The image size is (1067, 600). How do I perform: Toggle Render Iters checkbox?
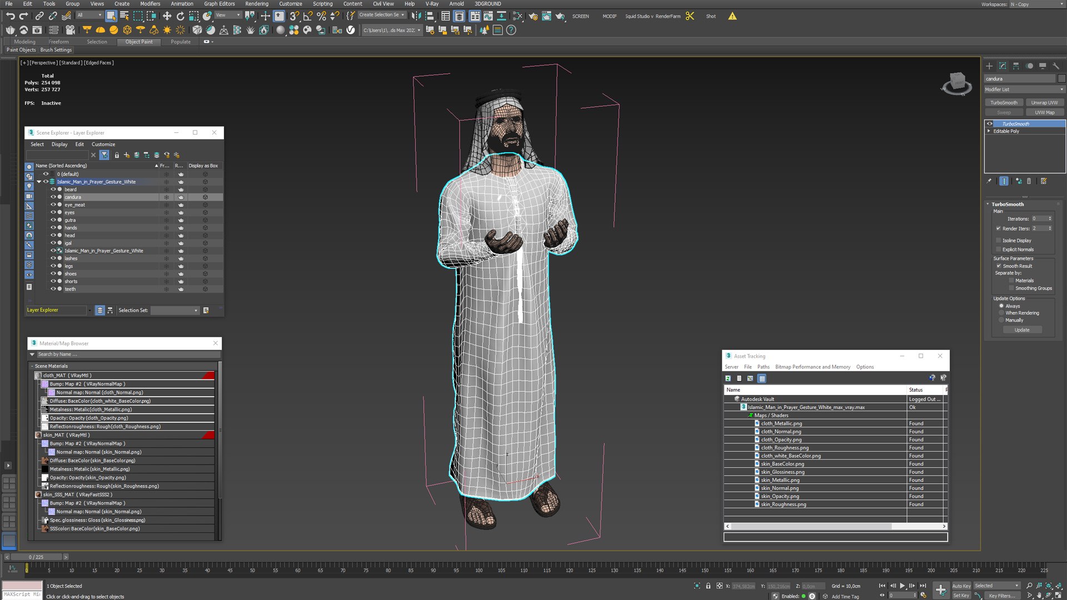999,228
